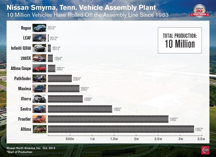Select the Altima sedan thumbnail in bottom row
The image size is (216, 157).
[39, 129]
